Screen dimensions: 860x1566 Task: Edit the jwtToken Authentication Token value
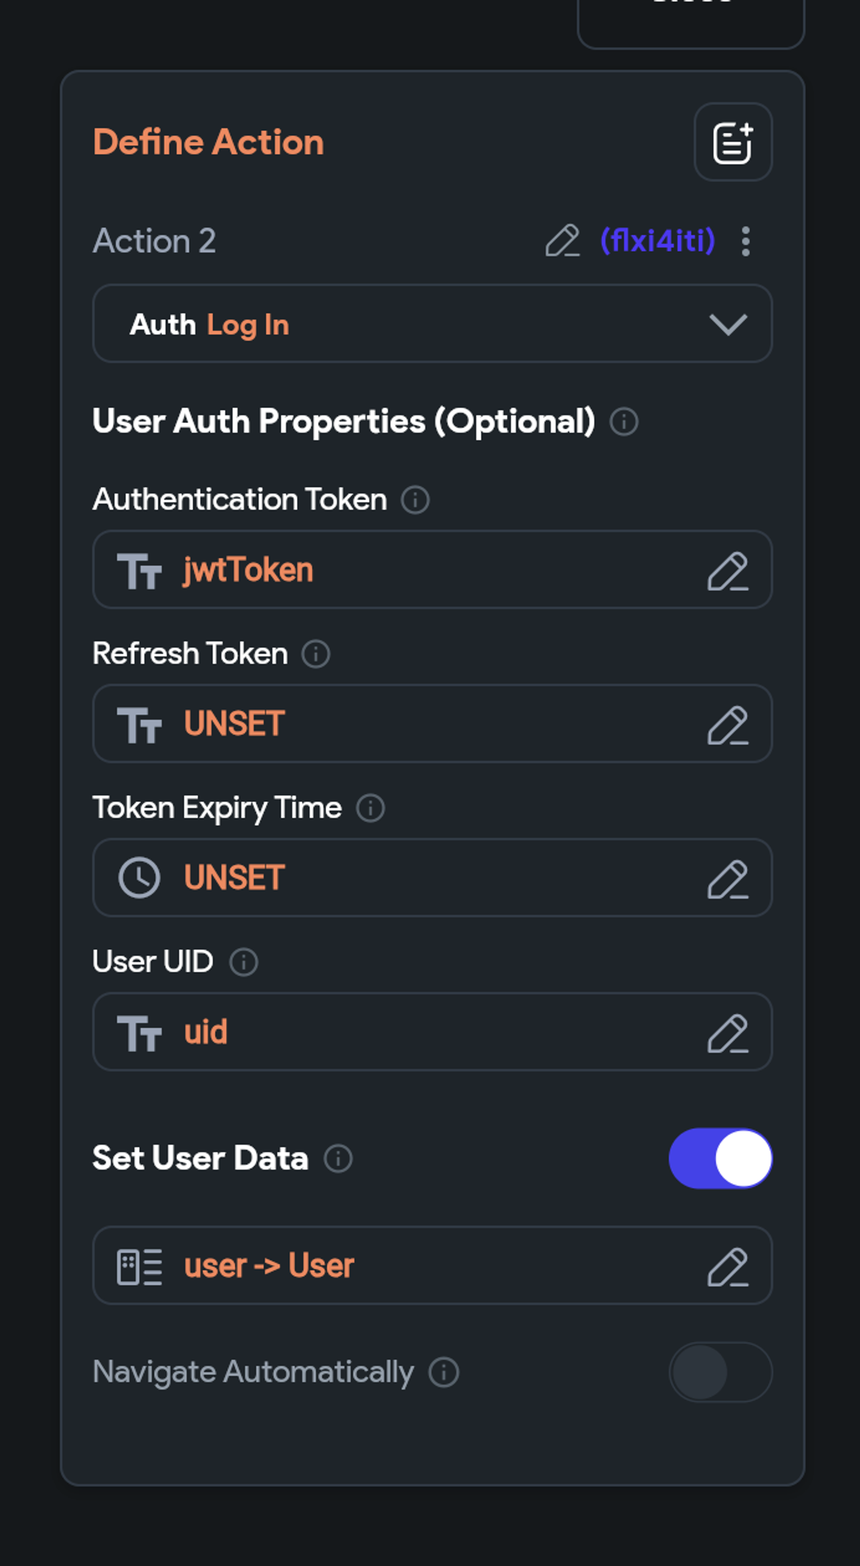[728, 570]
